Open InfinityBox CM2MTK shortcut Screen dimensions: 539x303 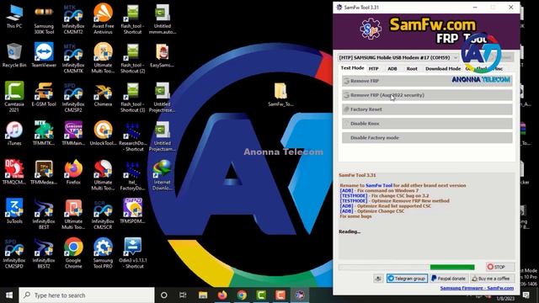pos(73,58)
